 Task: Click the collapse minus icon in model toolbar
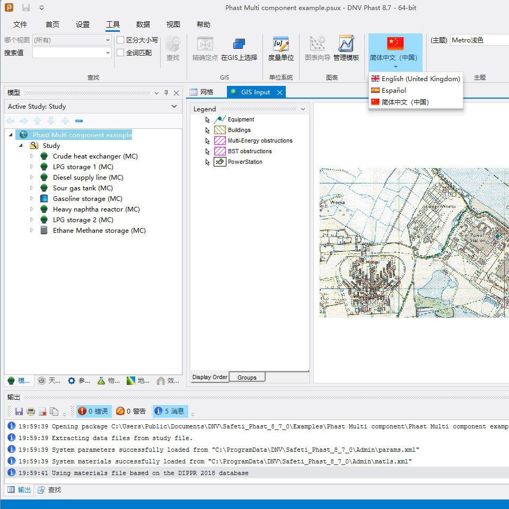pos(79,121)
